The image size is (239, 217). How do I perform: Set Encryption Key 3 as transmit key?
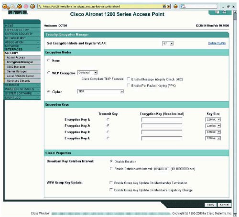pyautogui.click(x=108, y=132)
